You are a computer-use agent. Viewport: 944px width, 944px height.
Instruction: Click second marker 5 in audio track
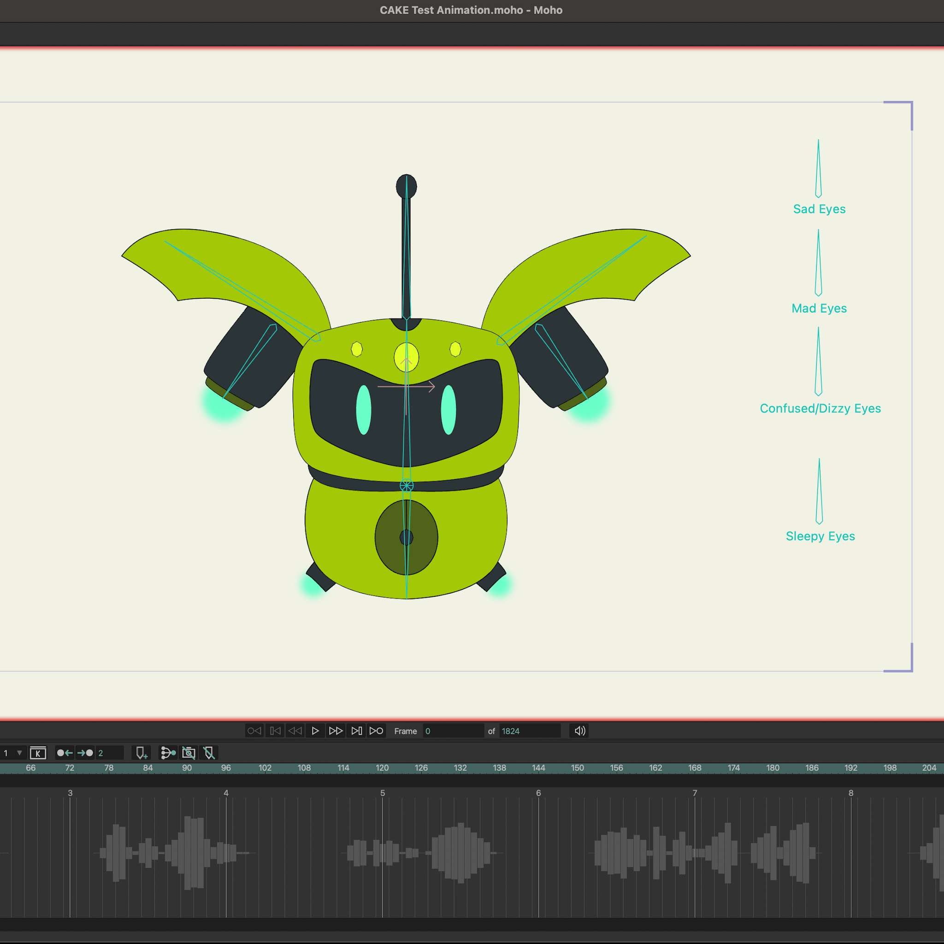383,793
